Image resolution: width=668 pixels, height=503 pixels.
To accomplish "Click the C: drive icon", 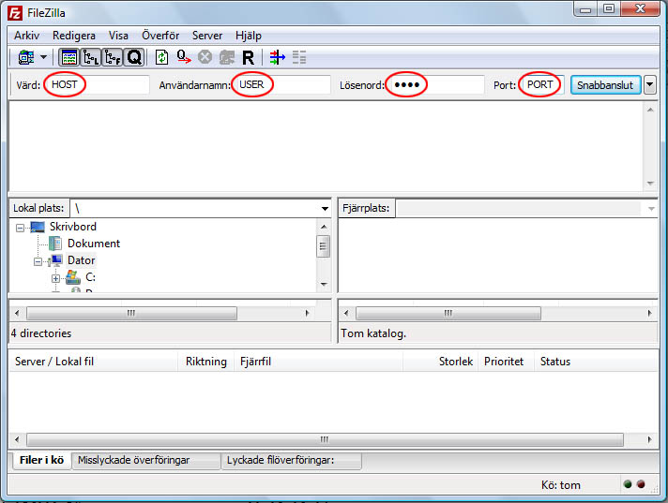I will (x=73, y=277).
